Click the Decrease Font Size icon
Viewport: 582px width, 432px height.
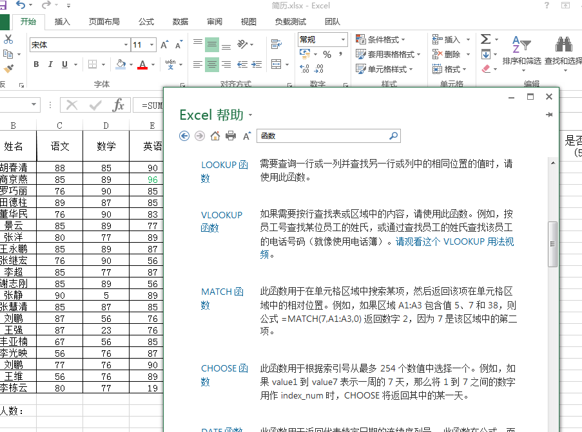179,45
